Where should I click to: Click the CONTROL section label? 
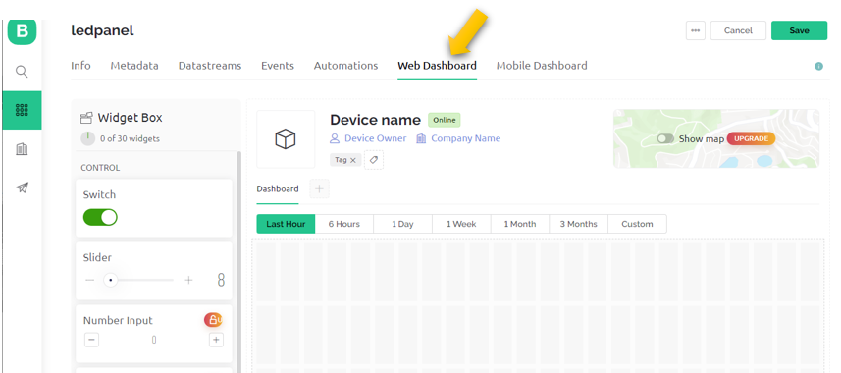click(x=100, y=168)
